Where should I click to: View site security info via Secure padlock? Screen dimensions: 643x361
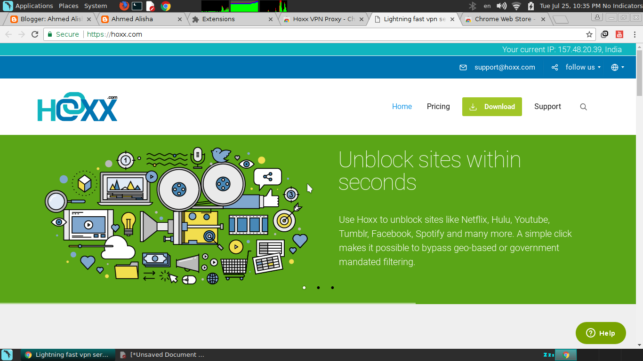click(64, 34)
